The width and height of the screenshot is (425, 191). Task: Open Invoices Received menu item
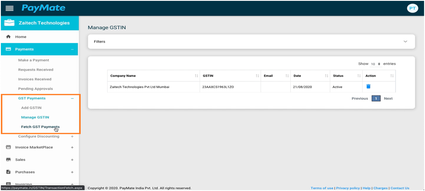click(35, 79)
